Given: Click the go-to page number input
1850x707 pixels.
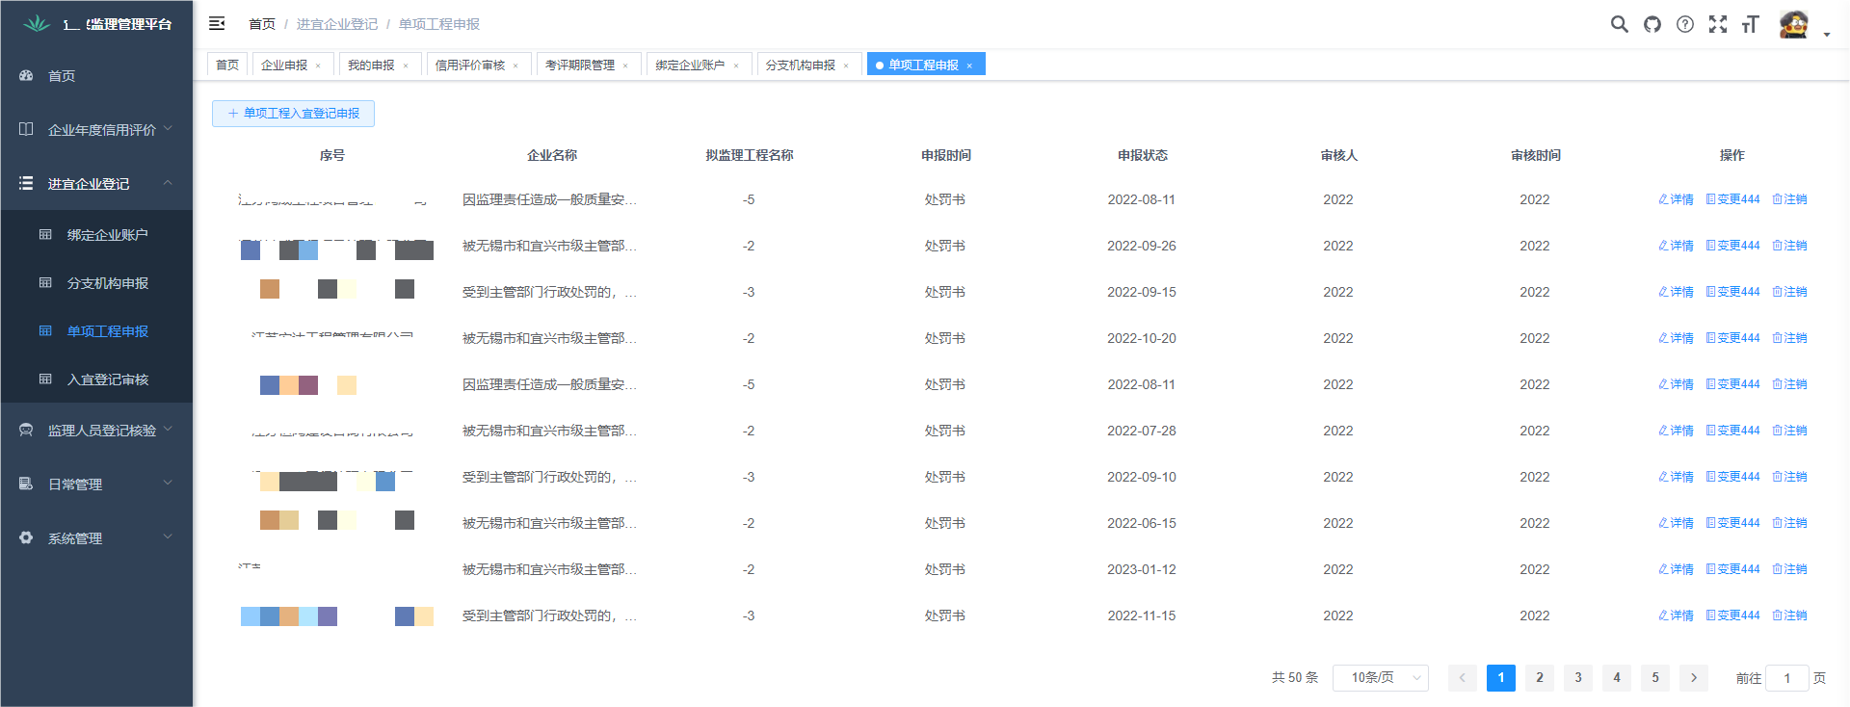Looking at the screenshot, I should pyautogui.click(x=1786, y=678).
